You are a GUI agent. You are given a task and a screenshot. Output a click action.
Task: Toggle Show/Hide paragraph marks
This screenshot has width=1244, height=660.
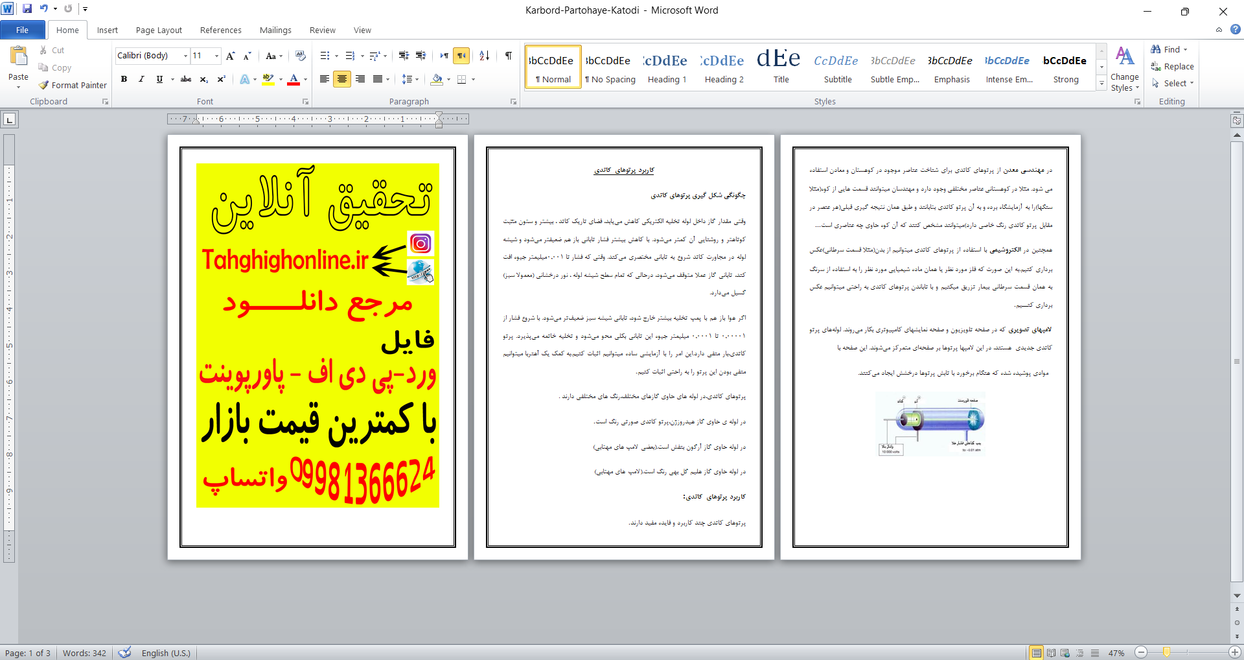(x=509, y=56)
